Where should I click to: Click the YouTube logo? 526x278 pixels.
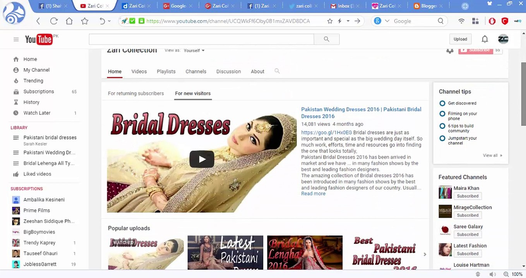[39, 39]
